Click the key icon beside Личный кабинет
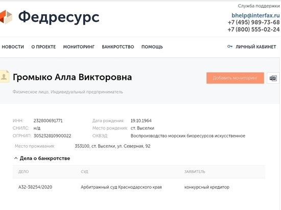This screenshot has height=210, width=281. (230, 47)
